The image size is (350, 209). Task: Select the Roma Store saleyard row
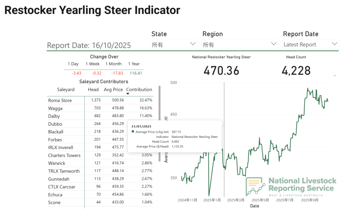pos(60,100)
